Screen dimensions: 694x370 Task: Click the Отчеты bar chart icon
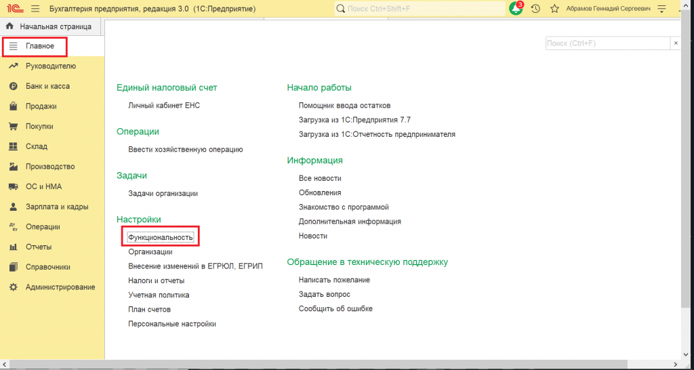point(14,247)
